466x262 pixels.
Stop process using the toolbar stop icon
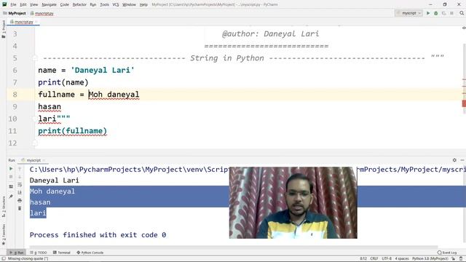pos(451,13)
